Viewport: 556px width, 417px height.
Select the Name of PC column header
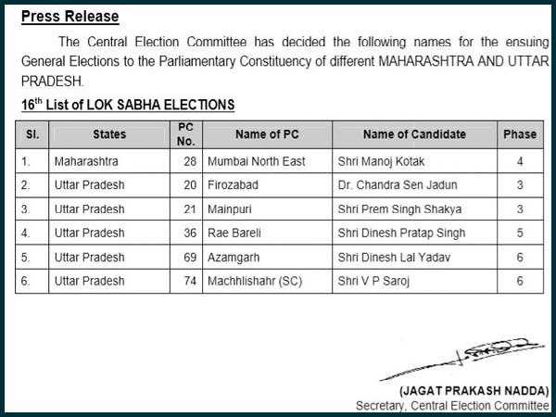tap(267, 134)
